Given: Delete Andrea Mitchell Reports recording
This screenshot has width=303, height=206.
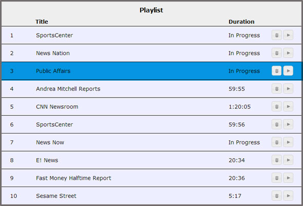Looking at the screenshot, I should coord(276,89).
